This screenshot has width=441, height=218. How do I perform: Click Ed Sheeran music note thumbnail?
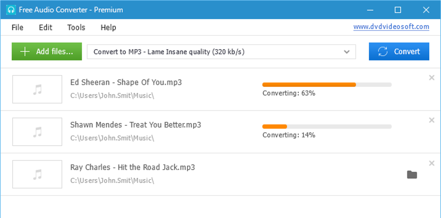(37, 89)
